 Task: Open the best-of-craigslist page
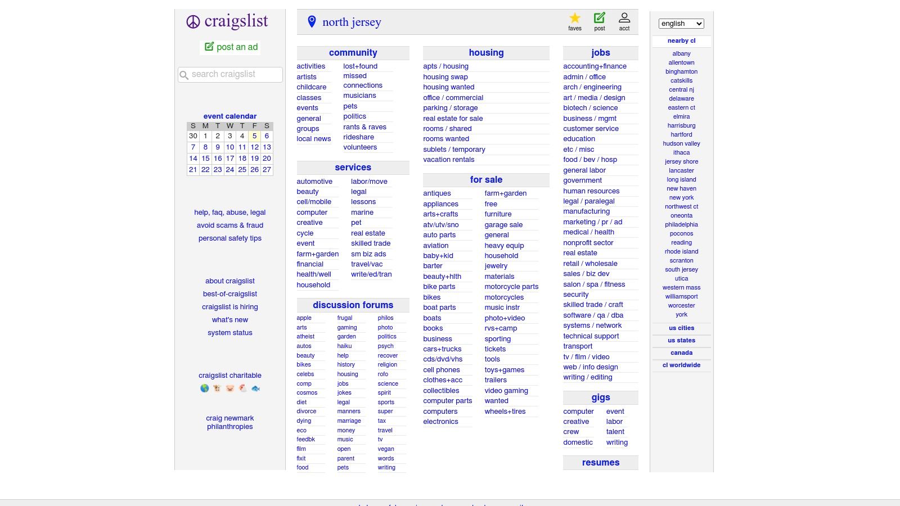[229, 293]
